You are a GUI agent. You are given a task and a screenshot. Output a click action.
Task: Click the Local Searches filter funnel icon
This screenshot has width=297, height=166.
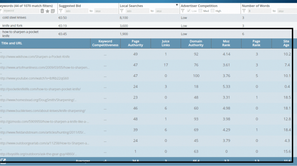click(x=122, y=11)
